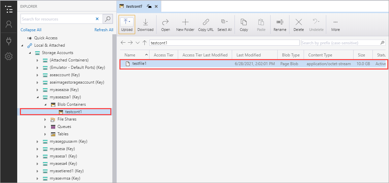Sort by the Access Tier column header
Screen dimensions: 389x183
click(164, 55)
